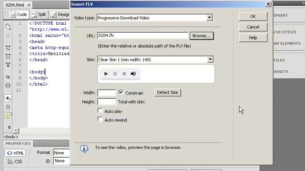
Task: Switch to Design view
Action: point(60,15)
